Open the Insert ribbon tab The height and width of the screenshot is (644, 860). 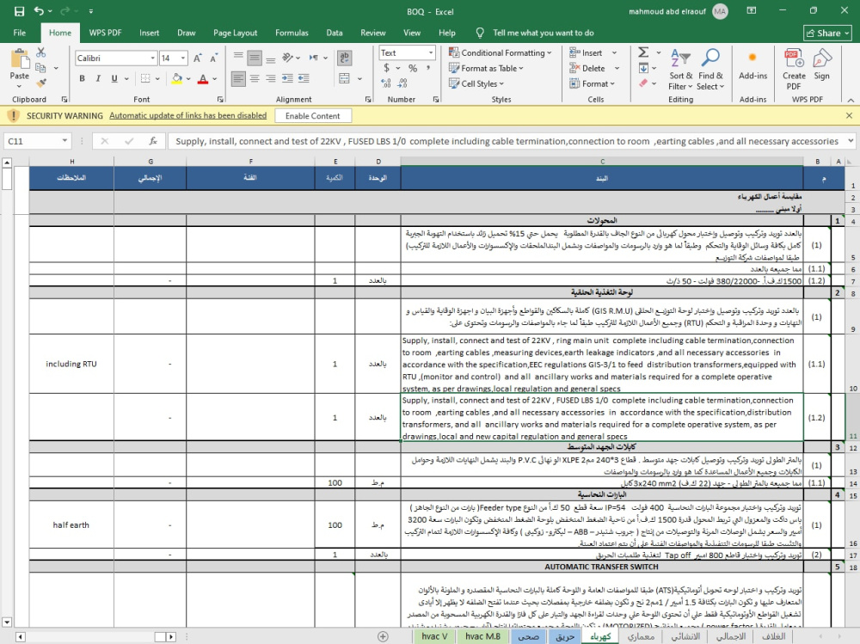click(x=149, y=33)
